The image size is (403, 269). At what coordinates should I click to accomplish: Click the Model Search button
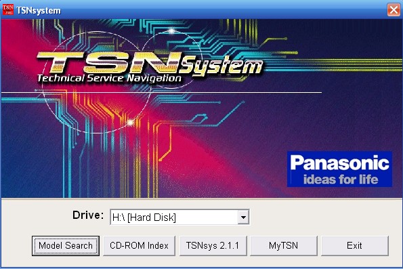(66, 245)
